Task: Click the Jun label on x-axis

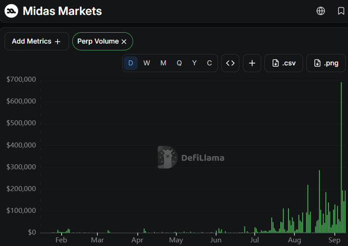Action: pos(216,240)
